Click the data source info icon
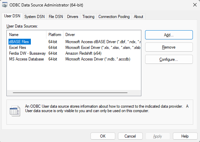 (x=15, y=111)
